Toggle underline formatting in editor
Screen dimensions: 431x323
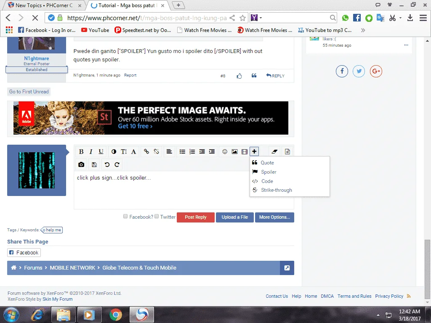pyautogui.click(x=101, y=151)
